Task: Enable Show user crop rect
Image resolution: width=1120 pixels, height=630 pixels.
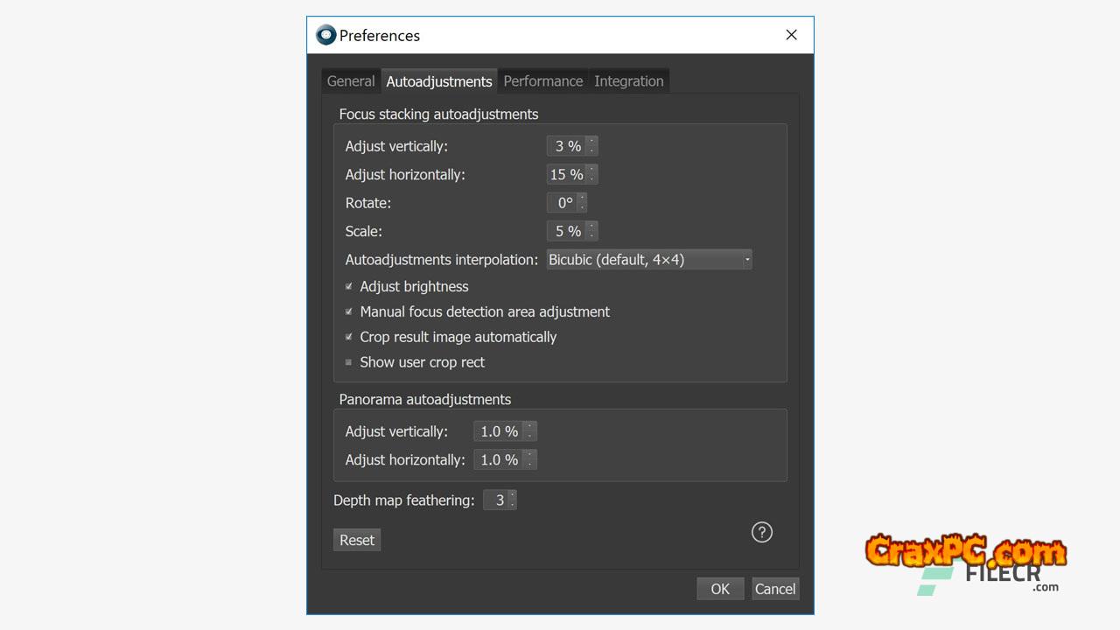Action: tap(349, 362)
